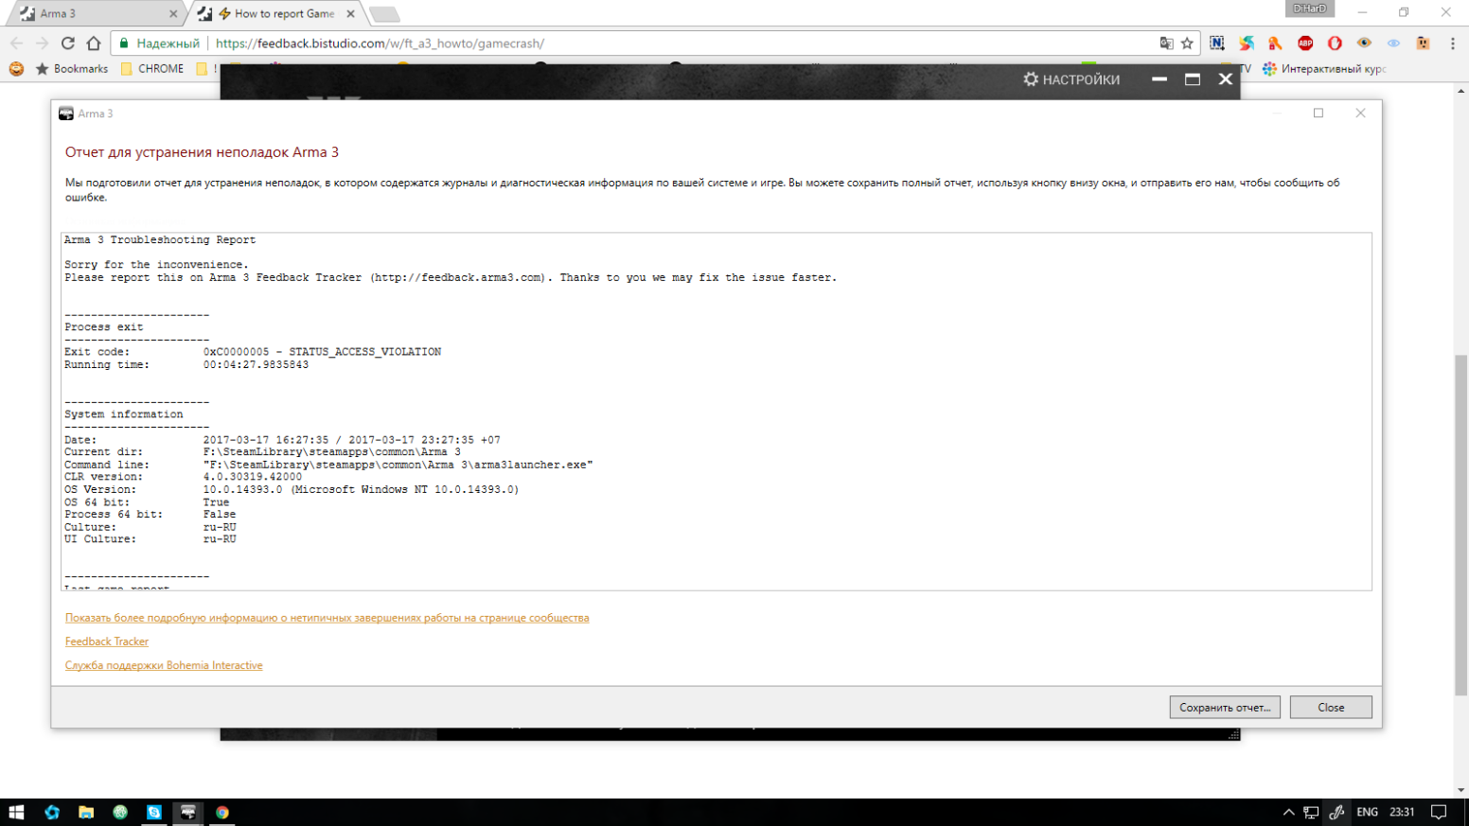The image size is (1469, 826).
Task: Open the Интерактивный курс bookmark
Action: click(x=1323, y=69)
